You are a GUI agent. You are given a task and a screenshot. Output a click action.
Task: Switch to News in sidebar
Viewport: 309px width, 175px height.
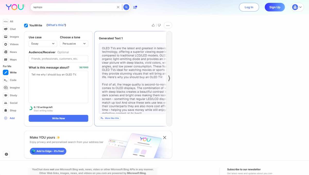pyautogui.click(x=10, y=52)
